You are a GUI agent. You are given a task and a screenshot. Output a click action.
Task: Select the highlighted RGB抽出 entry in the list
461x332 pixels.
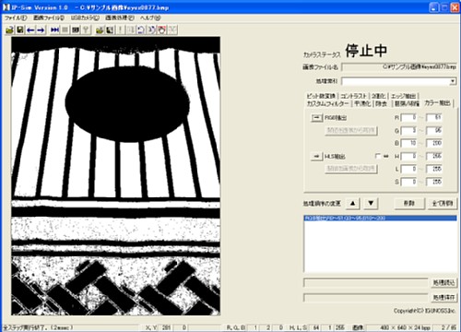coord(380,218)
